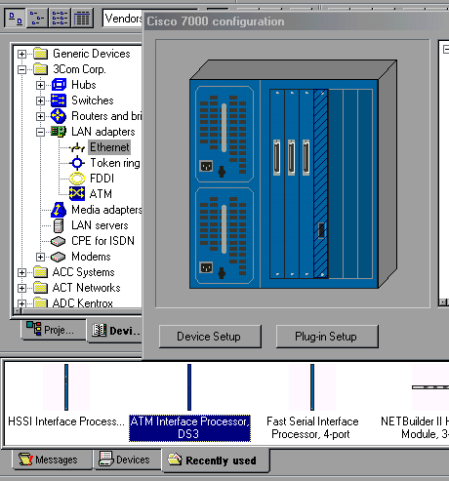Open the Recently used tab
Image resolution: width=449 pixels, height=481 pixels.
(x=216, y=461)
